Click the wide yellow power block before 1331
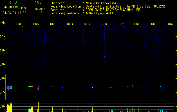The image size is (177, 112). (10, 107)
